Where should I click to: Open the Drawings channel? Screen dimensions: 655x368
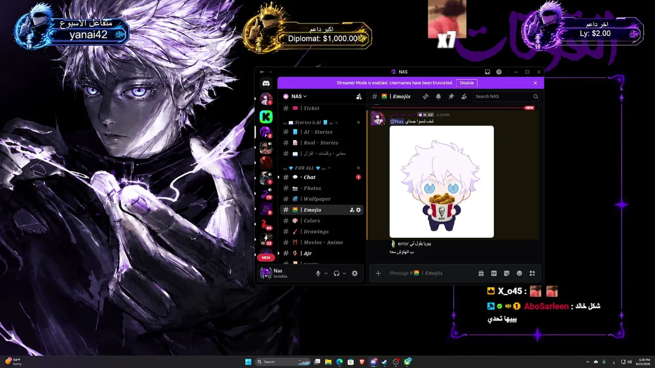pos(322,232)
